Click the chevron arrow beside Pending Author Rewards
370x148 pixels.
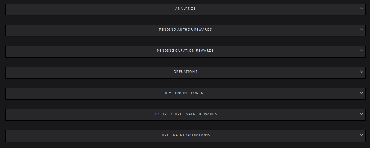tap(361, 29)
